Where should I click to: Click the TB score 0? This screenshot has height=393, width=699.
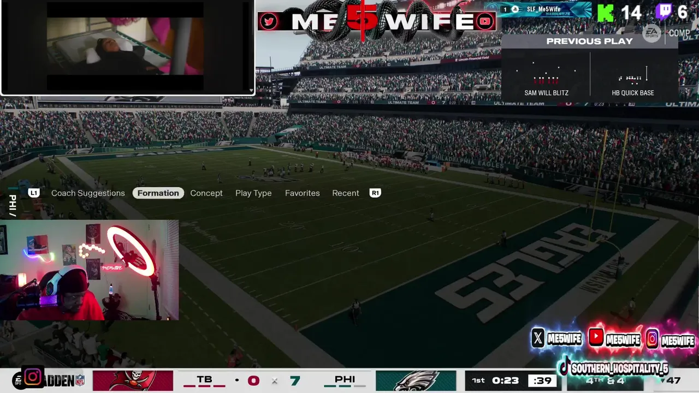[x=253, y=380]
